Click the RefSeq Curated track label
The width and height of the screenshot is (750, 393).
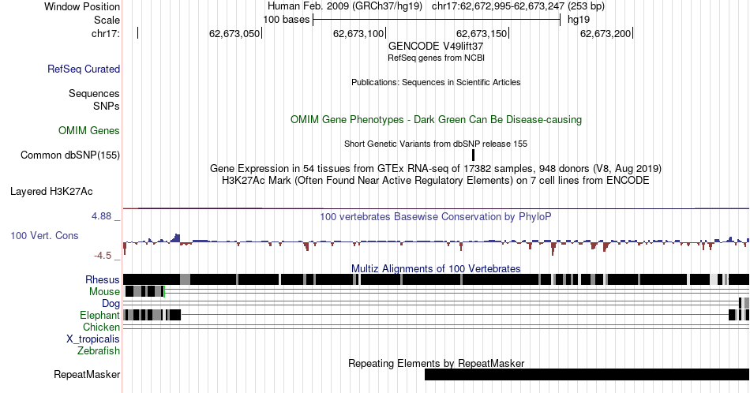[x=84, y=69]
